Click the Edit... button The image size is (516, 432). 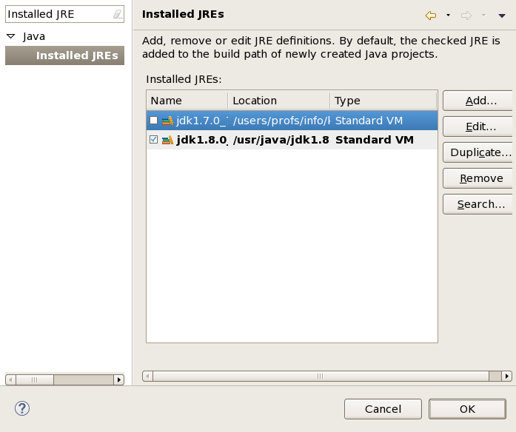478,126
